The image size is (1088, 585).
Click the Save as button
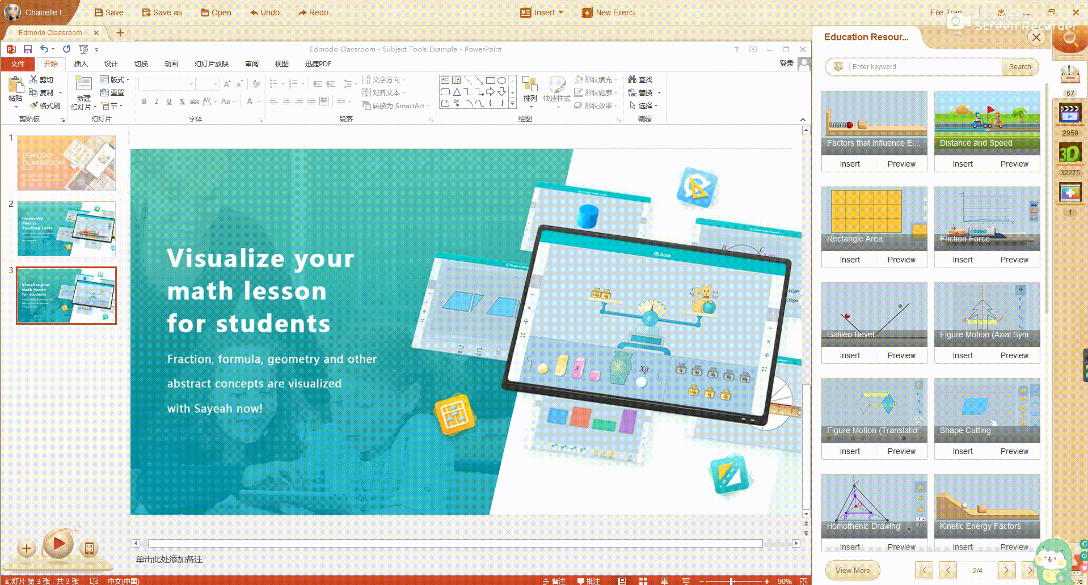162,12
